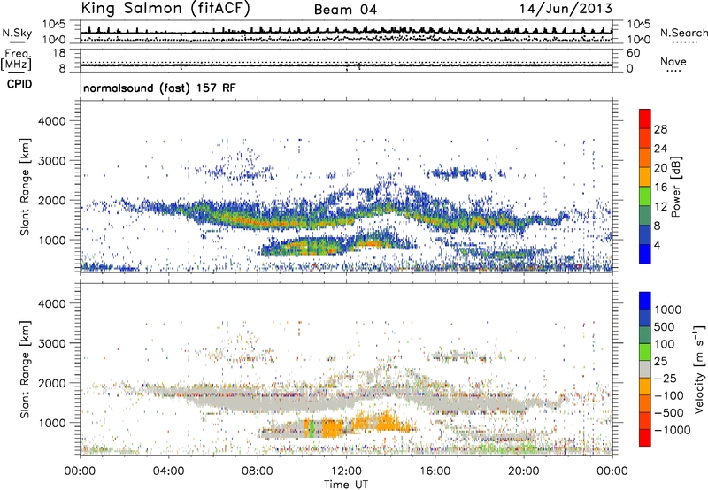Viewport: 708px width, 490px height.
Task: Click 'normalsound (fast) 157 RF' text
Action: (159, 88)
